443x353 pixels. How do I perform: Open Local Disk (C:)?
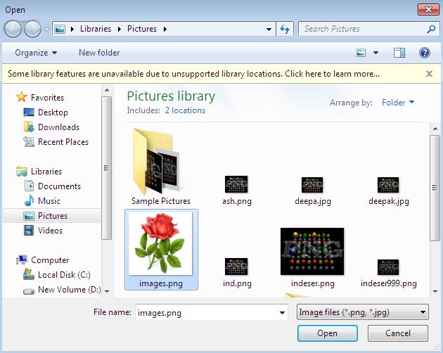pyautogui.click(x=57, y=275)
